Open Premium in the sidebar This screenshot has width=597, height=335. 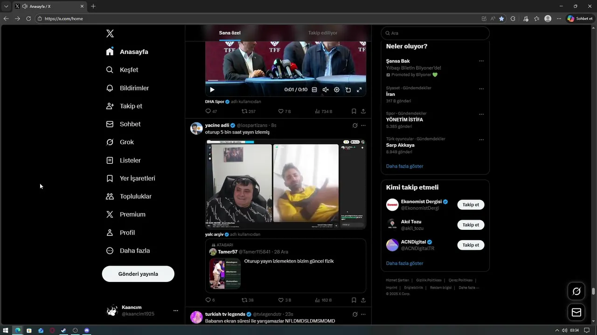126,214
